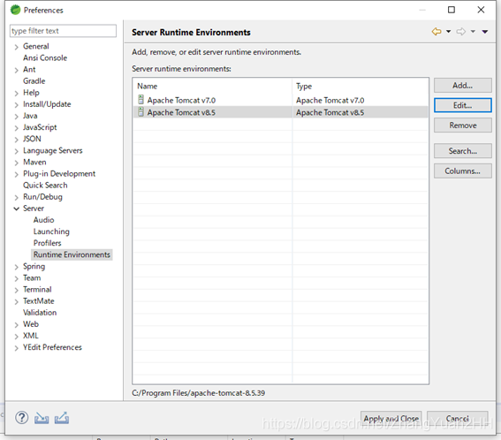Click the import preferences icon
This screenshot has height=440, width=501.
(x=42, y=418)
